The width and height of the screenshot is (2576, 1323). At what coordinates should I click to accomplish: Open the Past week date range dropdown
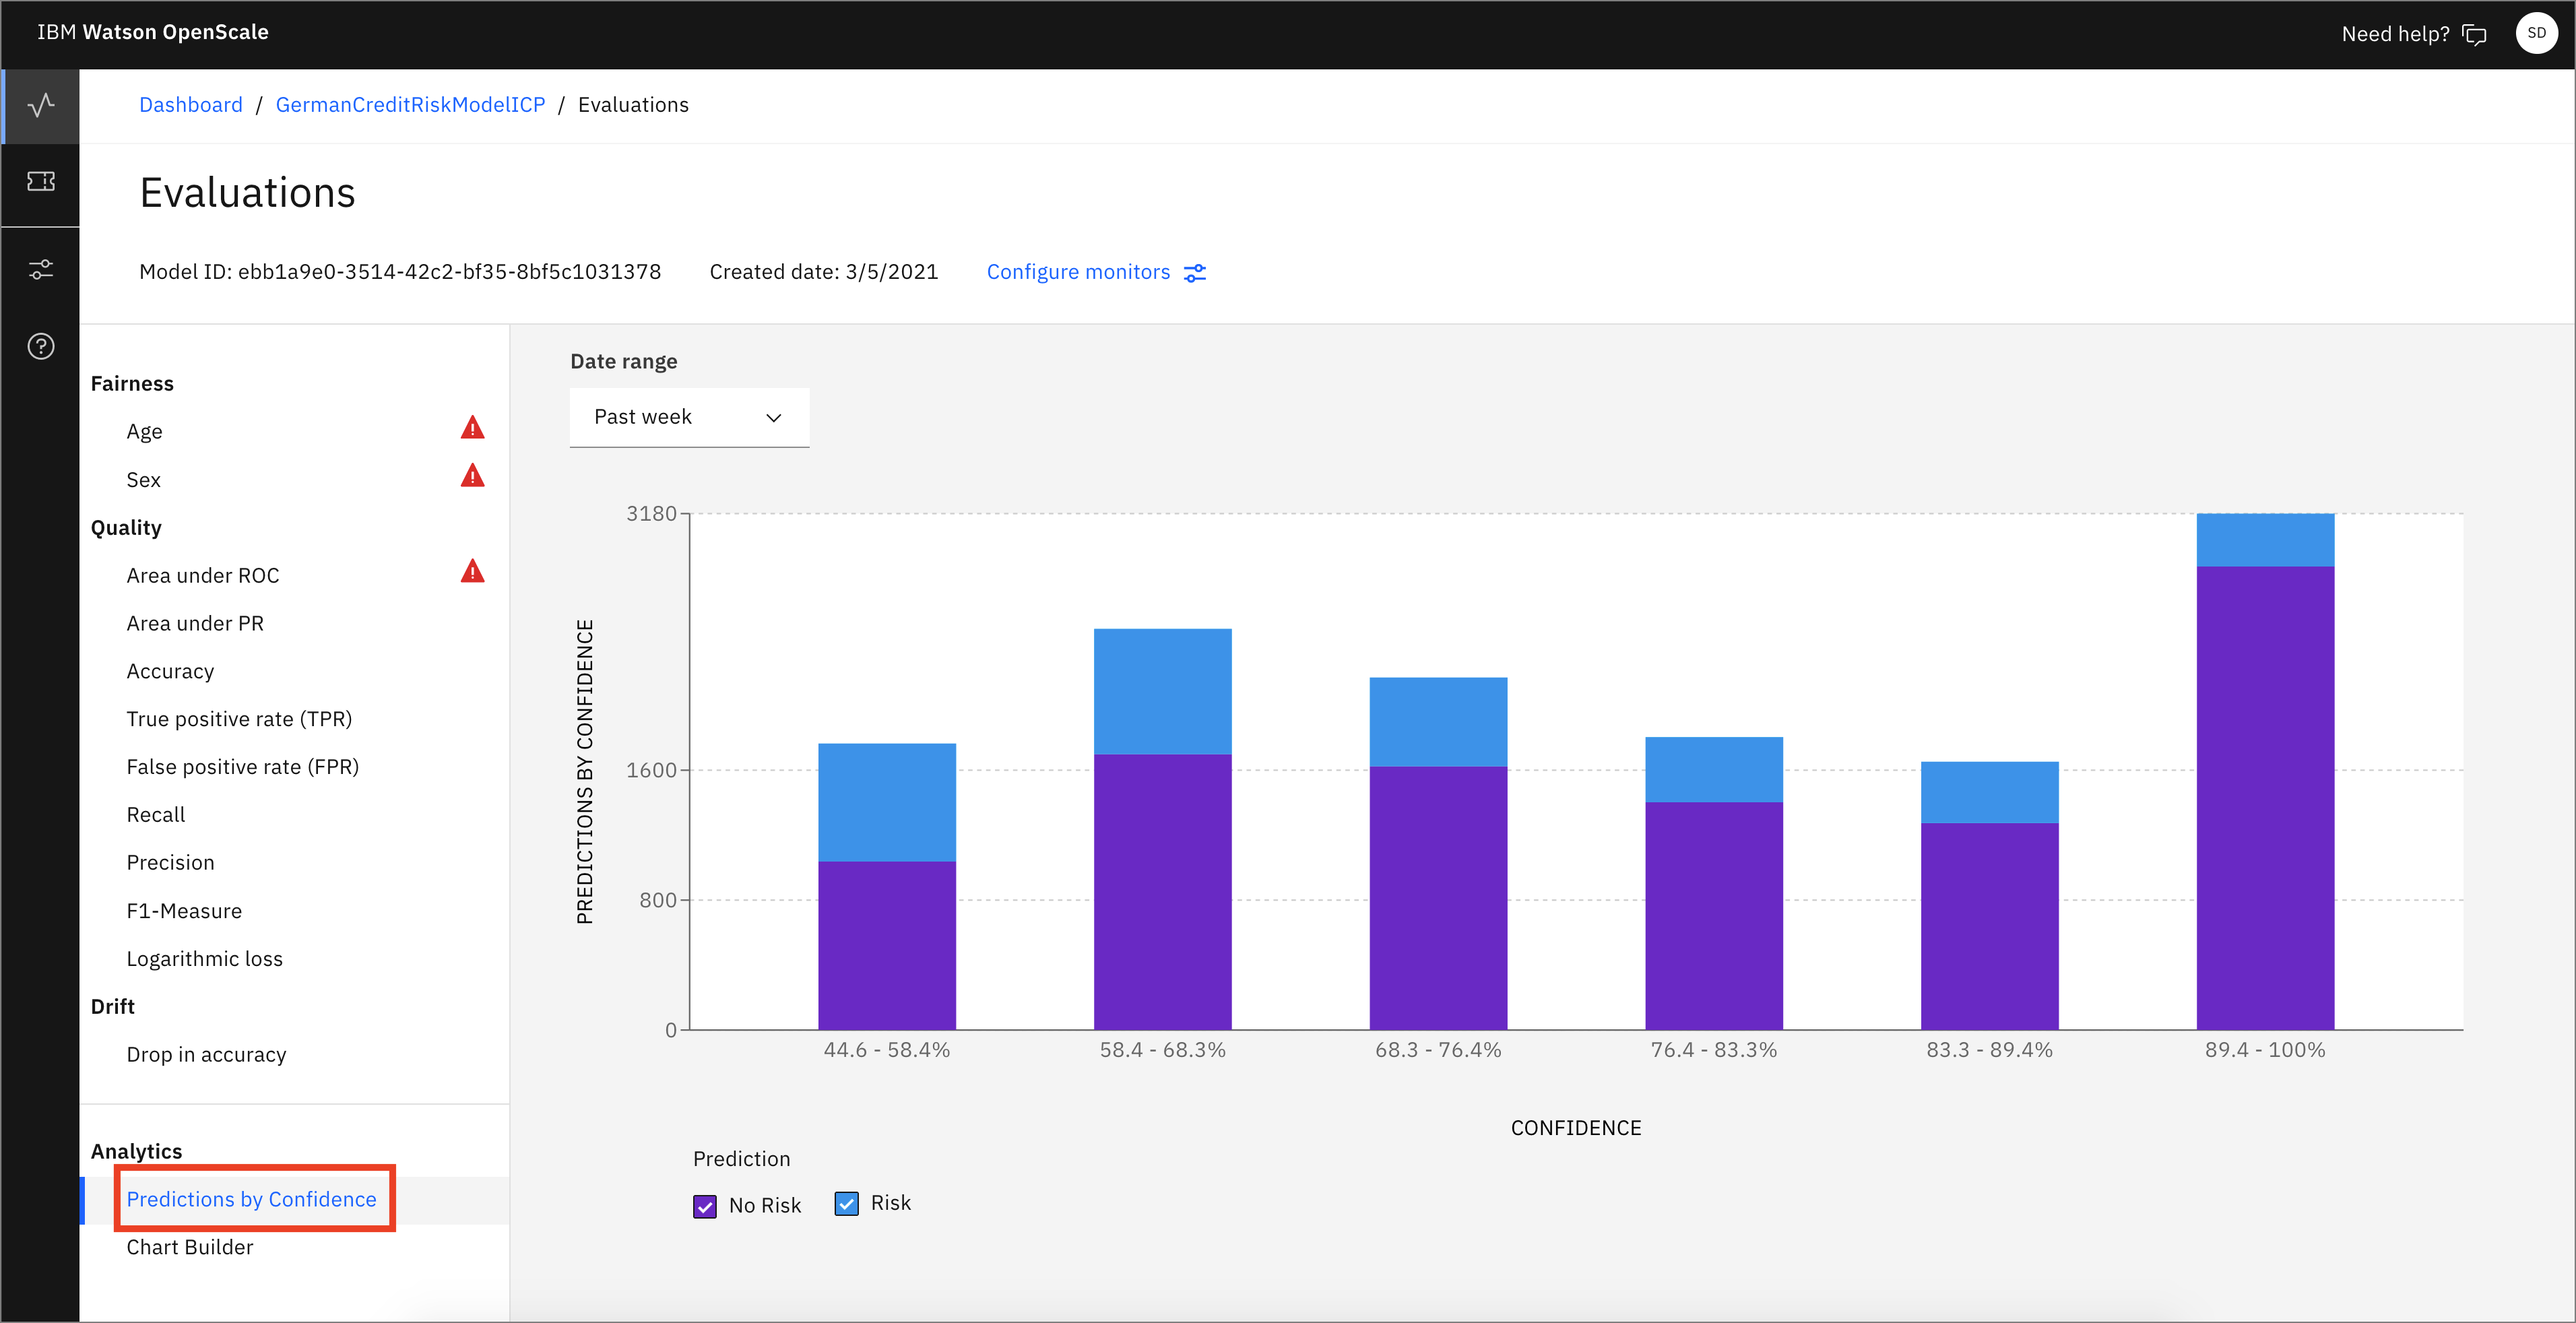[689, 417]
